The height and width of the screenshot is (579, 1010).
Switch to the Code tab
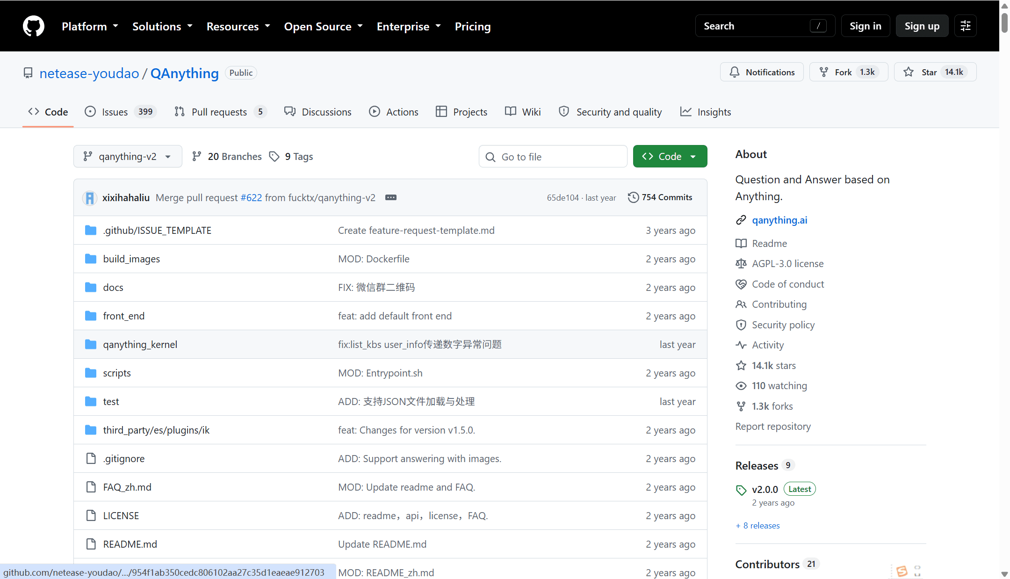(48, 112)
